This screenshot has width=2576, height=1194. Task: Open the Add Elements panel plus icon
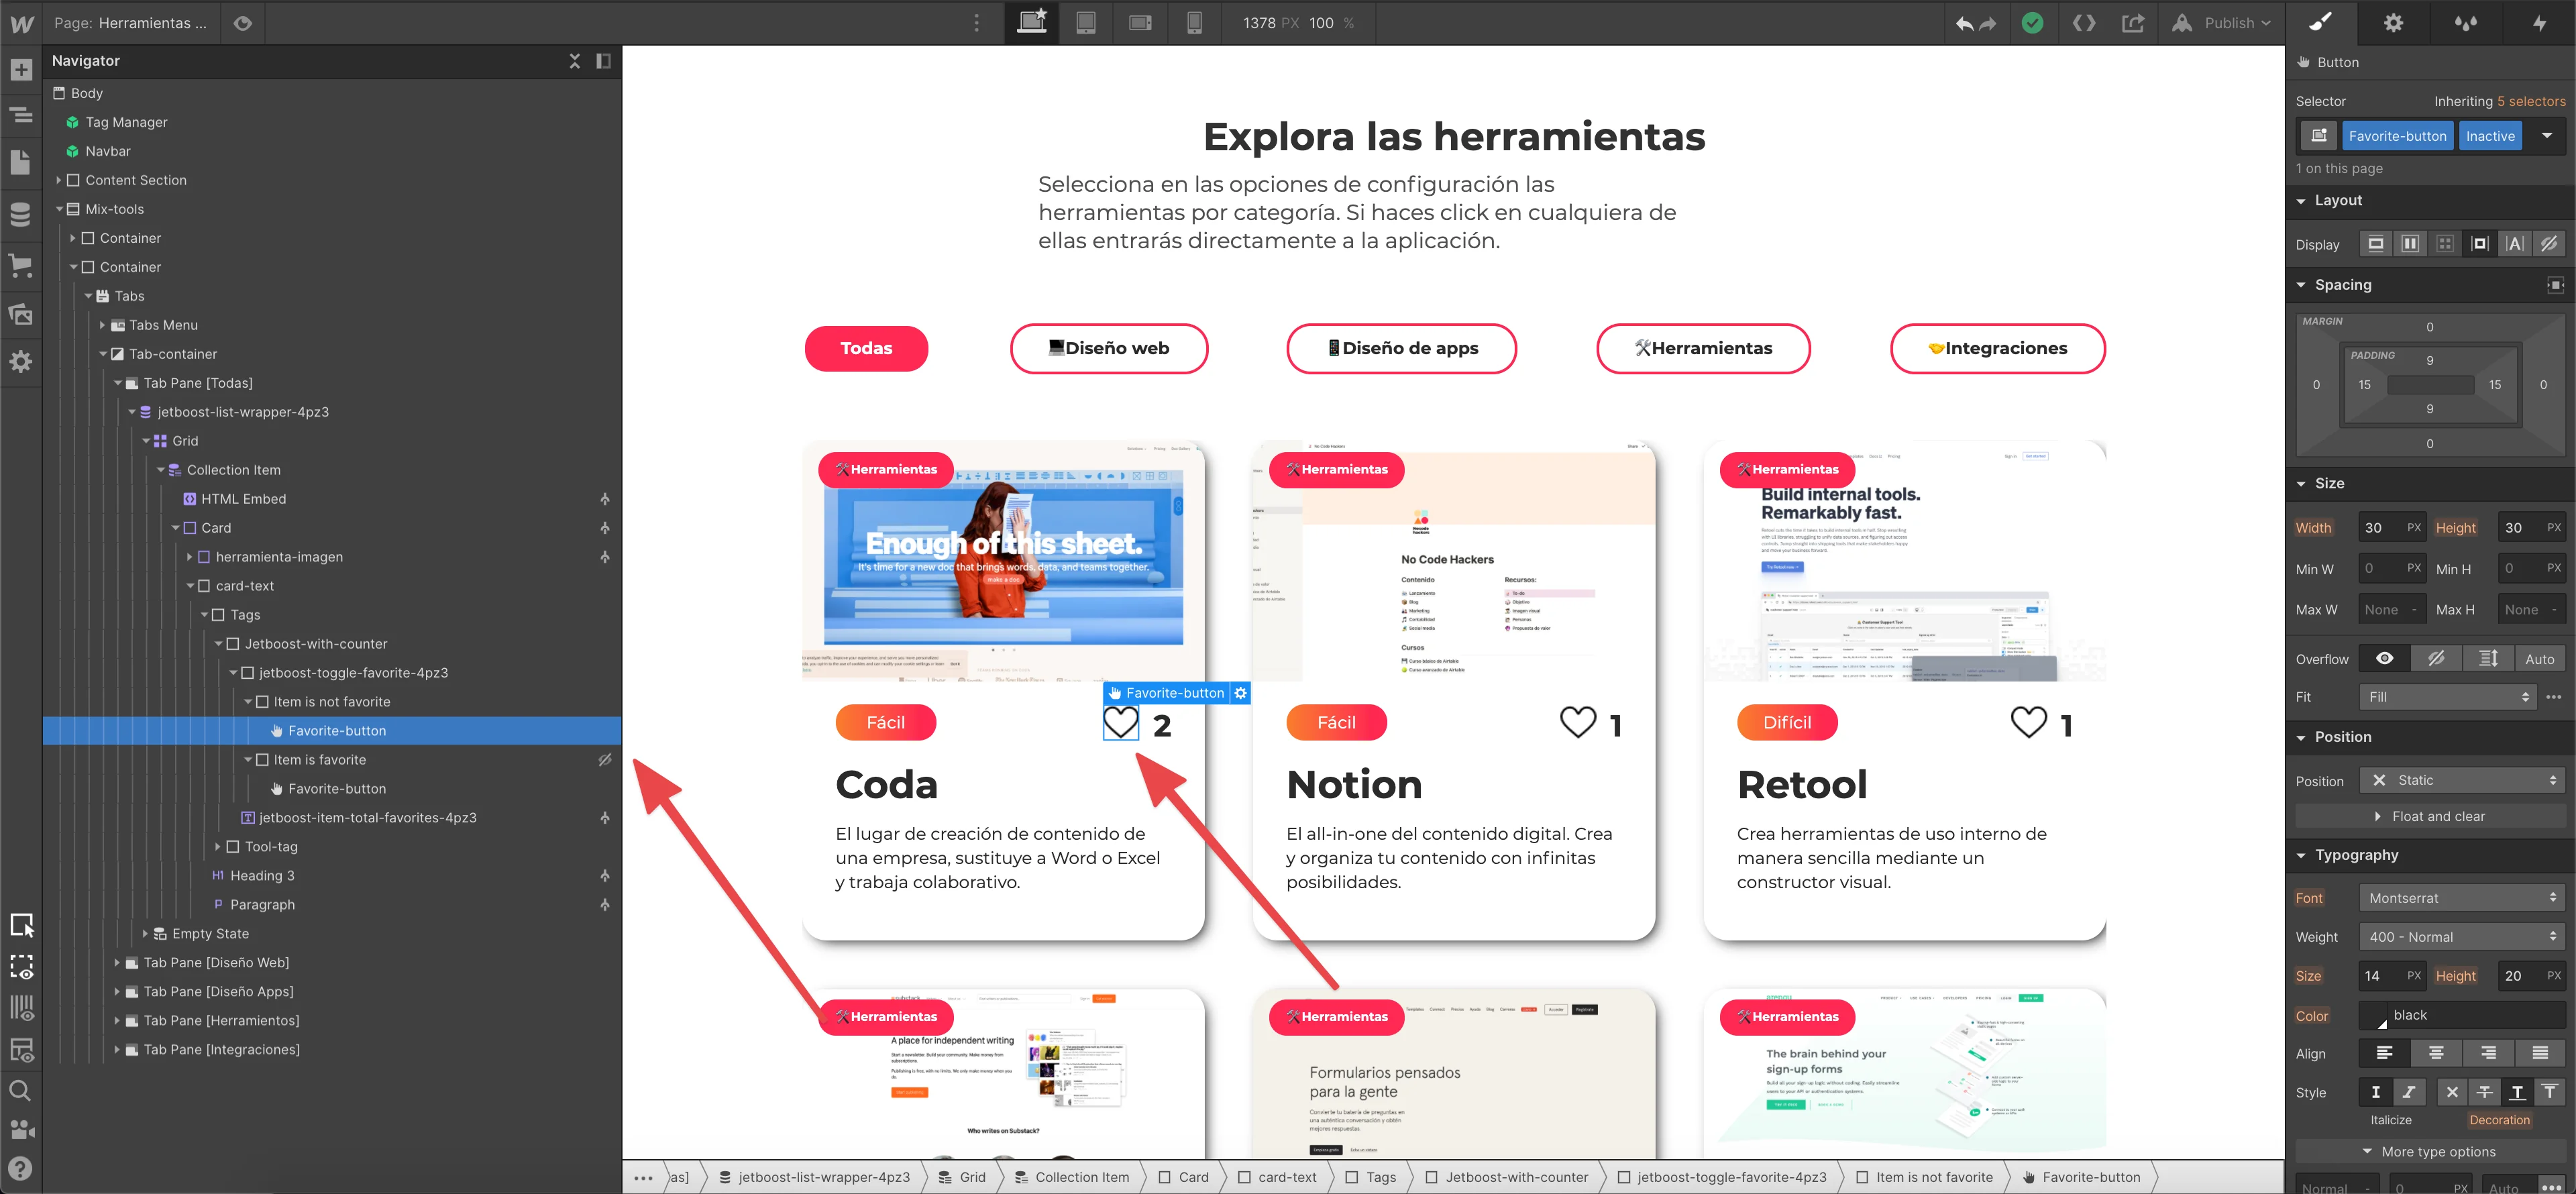(21, 70)
